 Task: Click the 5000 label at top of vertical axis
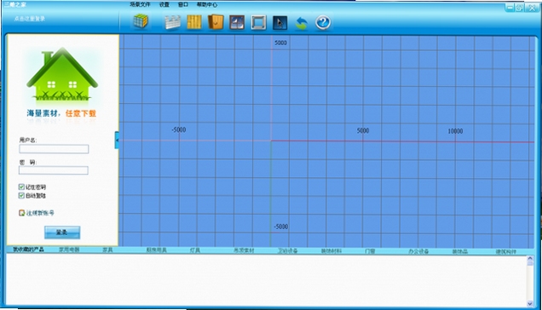click(280, 43)
